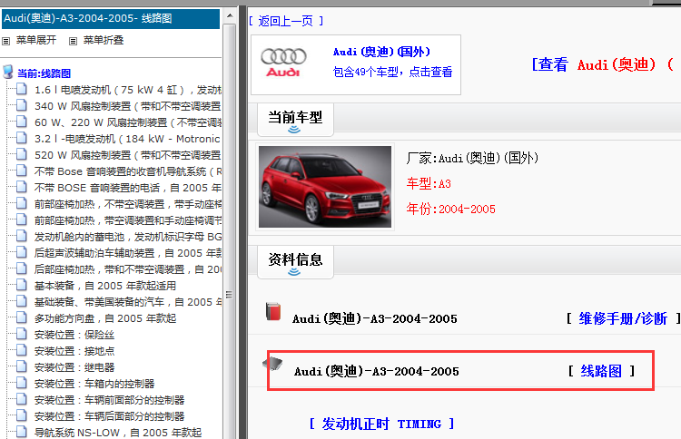
Task: Click 年份:2004-2005 text
Action: click(x=450, y=209)
